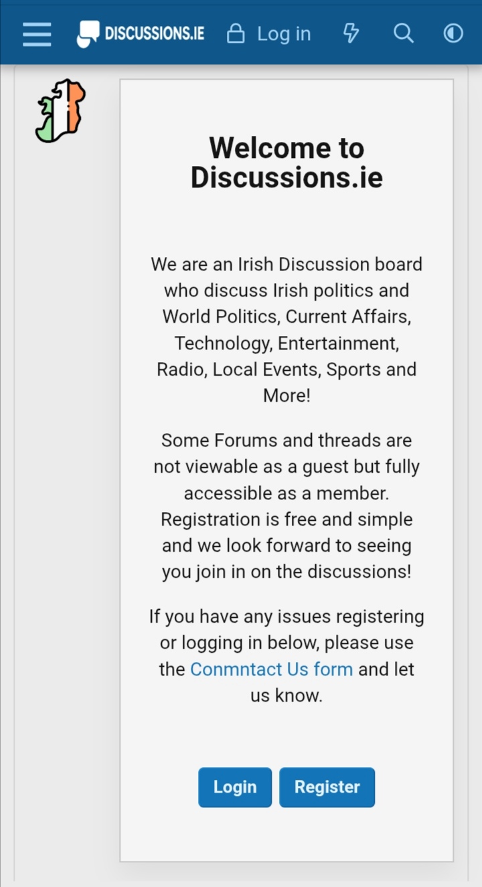Click the Ireland tricolour map icon
Screen dimensions: 482x887
click(x=60, y=110)
